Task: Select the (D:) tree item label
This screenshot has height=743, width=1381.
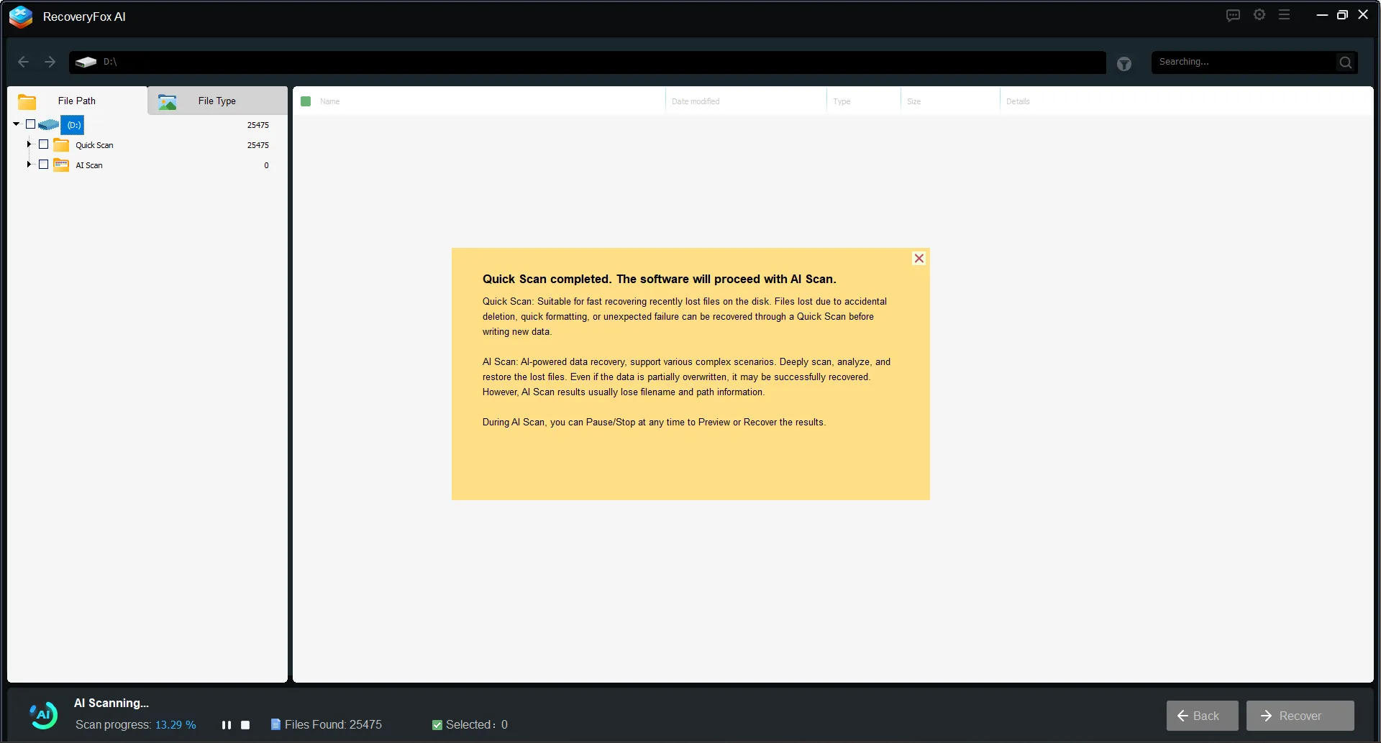Action: (74, 125)
